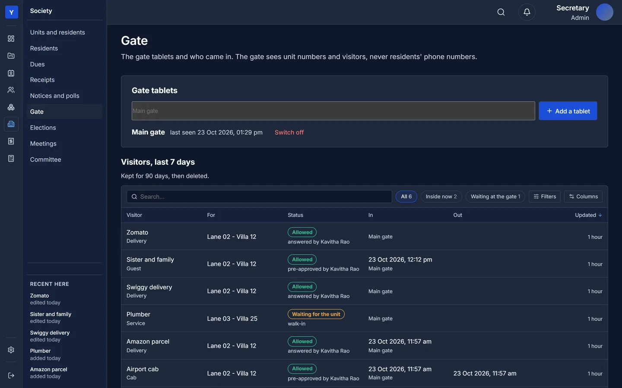The height and width of the screenshot is (388, 622).
Task: Select the All 6 filter tab
Action: [406, 197]
